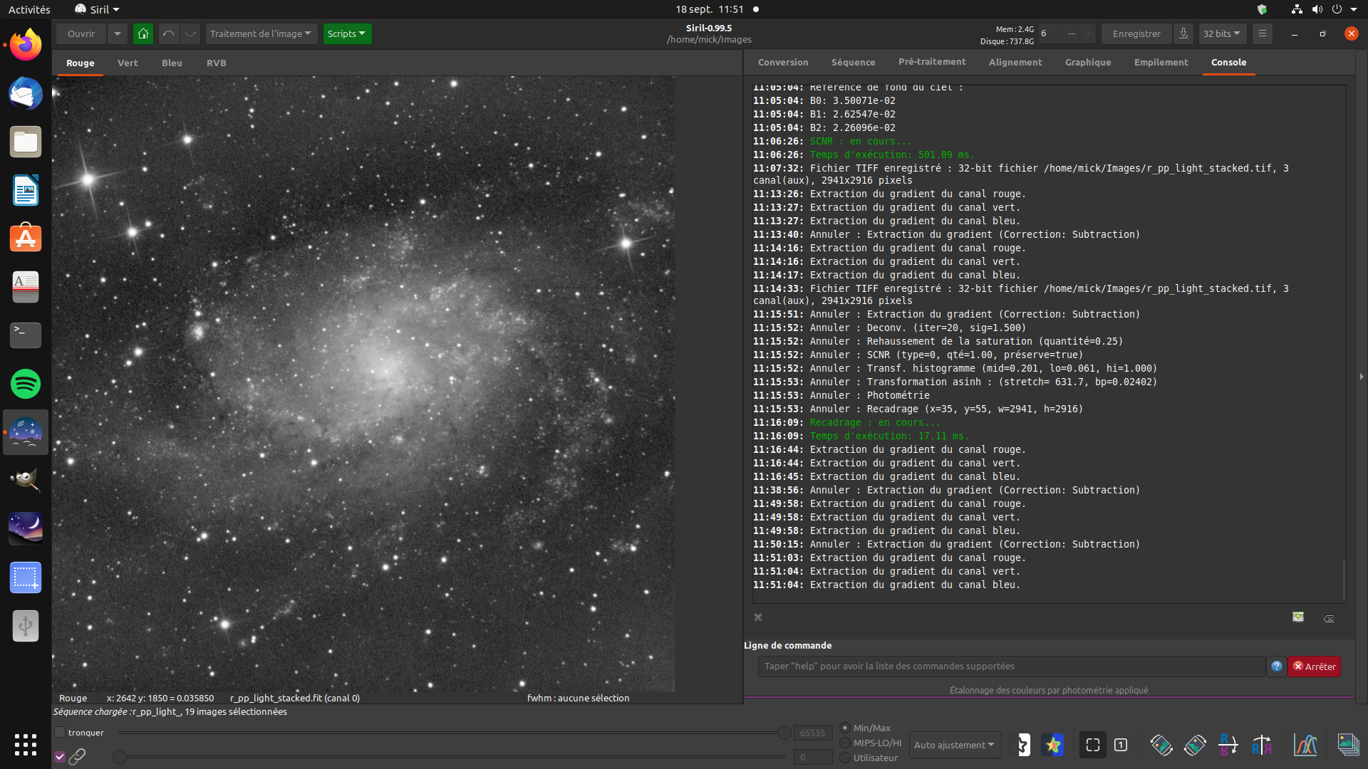Click the command line input field

pos(1011,666)
